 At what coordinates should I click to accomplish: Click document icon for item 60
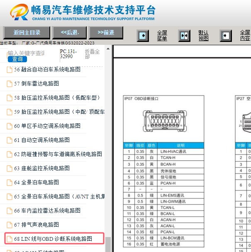(x=10, y=126)
